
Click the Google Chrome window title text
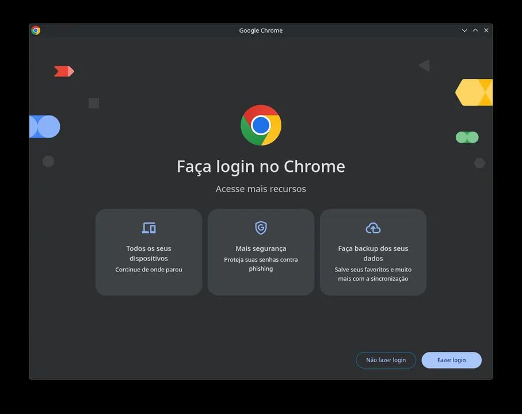point(261,30)
